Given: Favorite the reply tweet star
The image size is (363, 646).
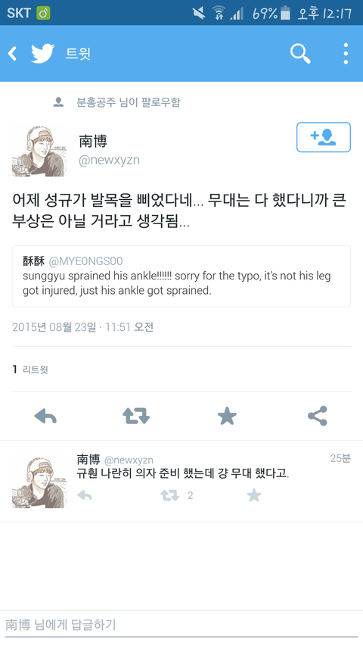Looking at the screenshot, I should click(x=254, y=495).
